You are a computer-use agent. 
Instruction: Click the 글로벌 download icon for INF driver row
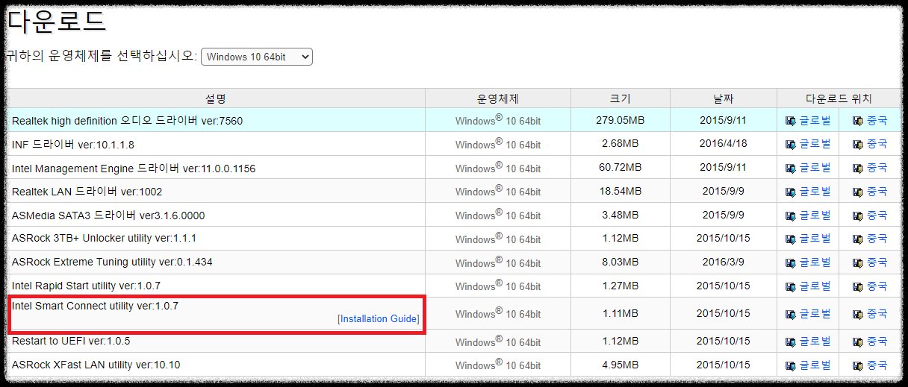791,144
